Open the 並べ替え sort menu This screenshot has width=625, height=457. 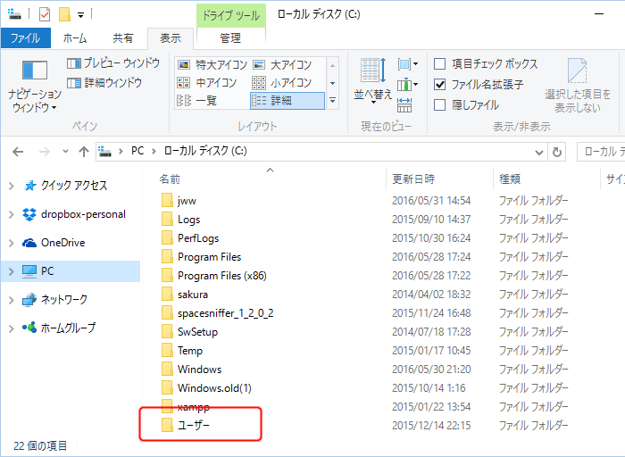click(x=373, y=82)
